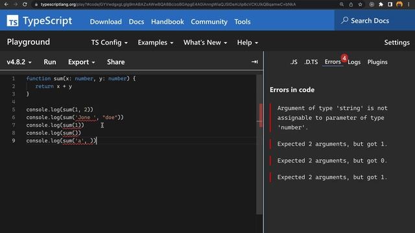415x233 pixels.
Task: Click the Search Docs field
Action: pos(375,21)
